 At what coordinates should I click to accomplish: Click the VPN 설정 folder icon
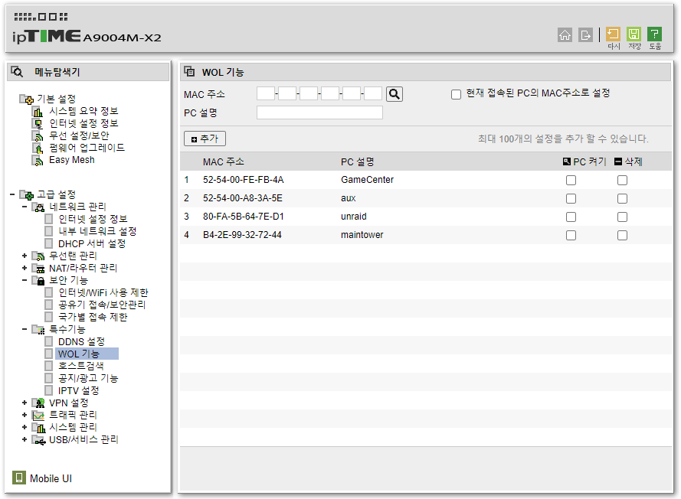(38, 403)
